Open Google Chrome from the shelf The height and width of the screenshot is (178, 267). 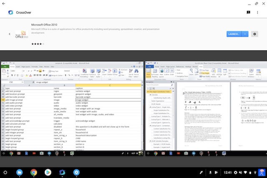(34, 173)
